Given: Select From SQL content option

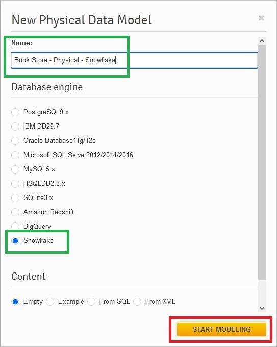Looking at the screenshot, I should [x=91, y=302].
